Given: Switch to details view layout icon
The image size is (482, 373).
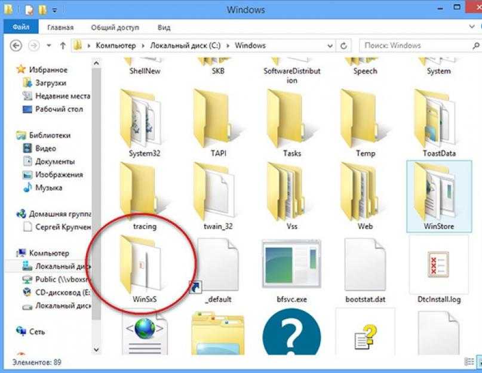Looking at the screenshot, I should click(x=469, y=362).
